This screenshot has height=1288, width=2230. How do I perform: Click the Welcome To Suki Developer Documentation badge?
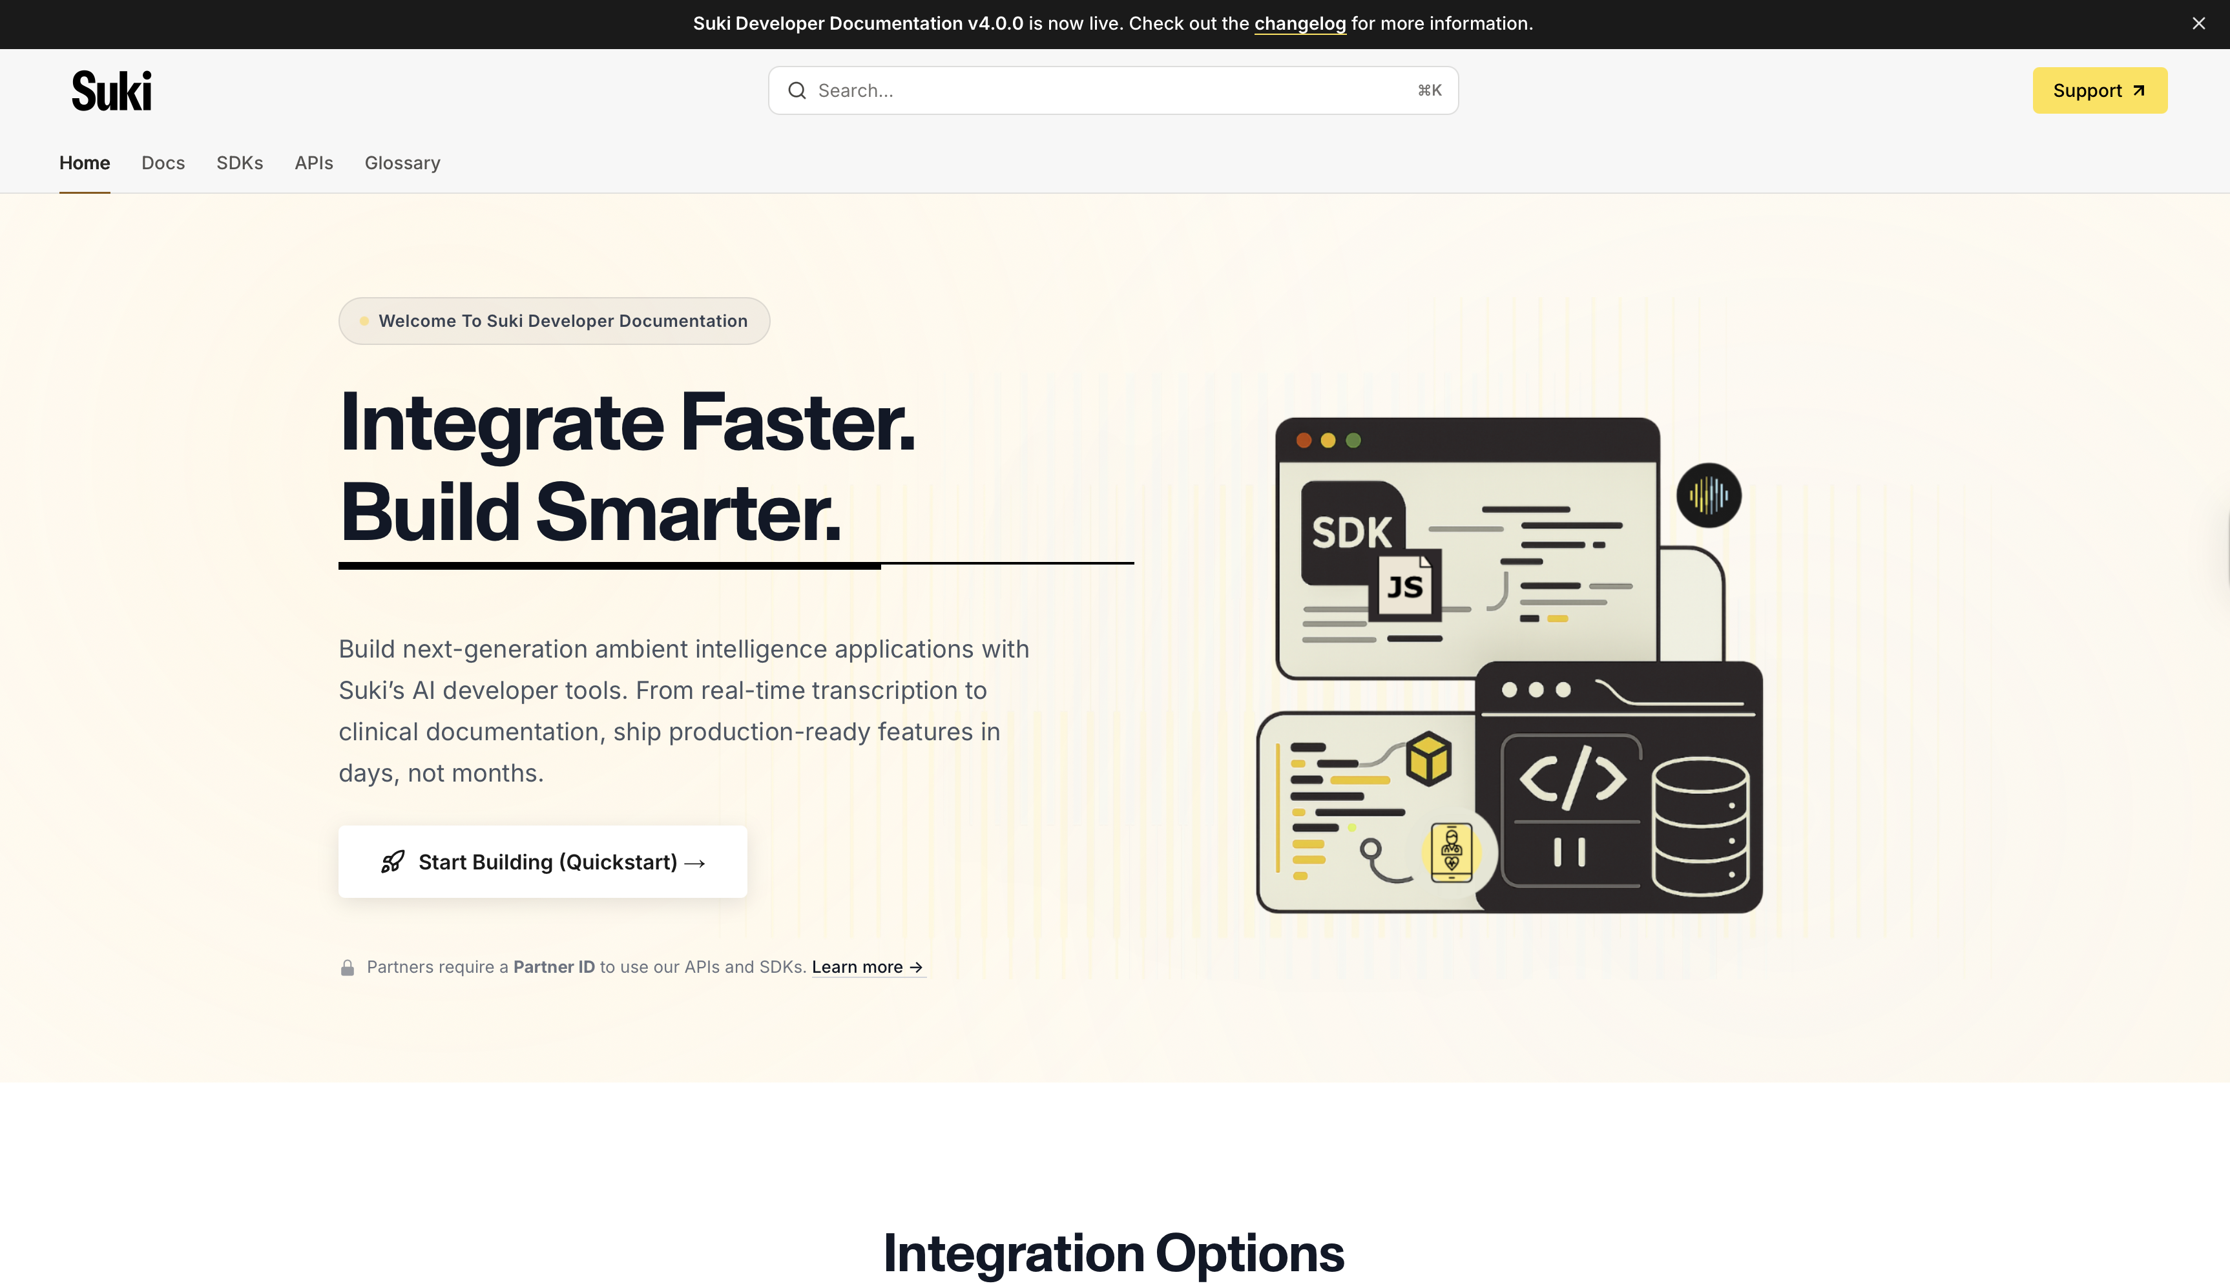coord(554,320)
